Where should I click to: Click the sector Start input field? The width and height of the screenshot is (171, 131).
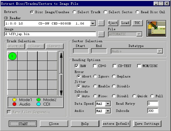(x=81, y=51)
